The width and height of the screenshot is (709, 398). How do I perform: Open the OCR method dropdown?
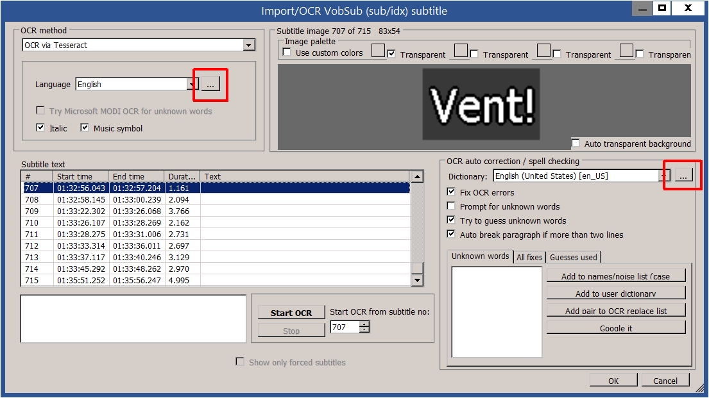[249, 45]
